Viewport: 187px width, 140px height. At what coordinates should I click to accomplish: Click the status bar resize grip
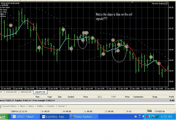click(x=174, y=112)
